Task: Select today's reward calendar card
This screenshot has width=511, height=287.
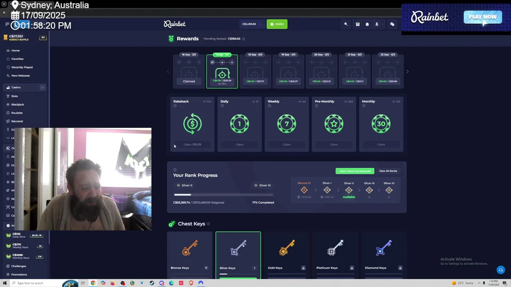Action: coord(222,71)
